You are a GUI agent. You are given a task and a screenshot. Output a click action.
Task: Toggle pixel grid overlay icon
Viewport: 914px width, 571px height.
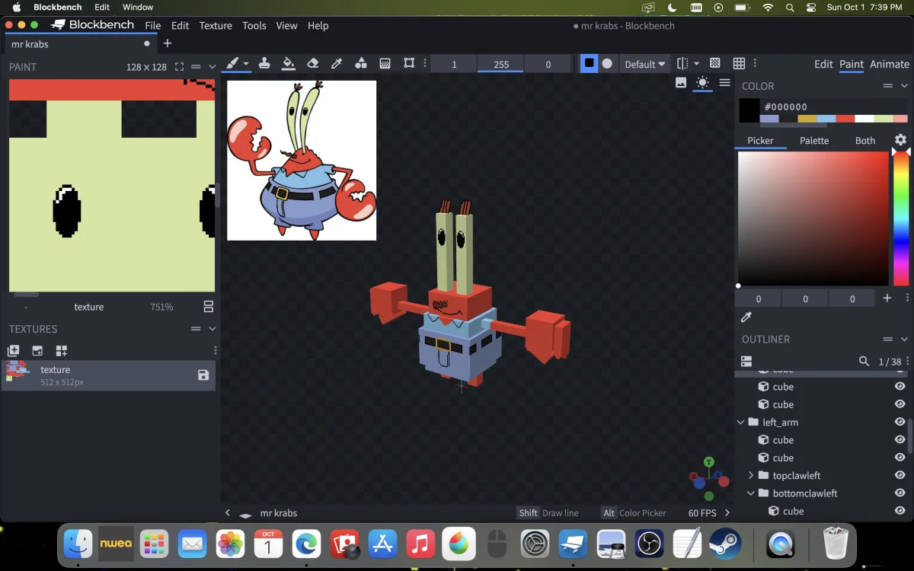tap(739, 63)
